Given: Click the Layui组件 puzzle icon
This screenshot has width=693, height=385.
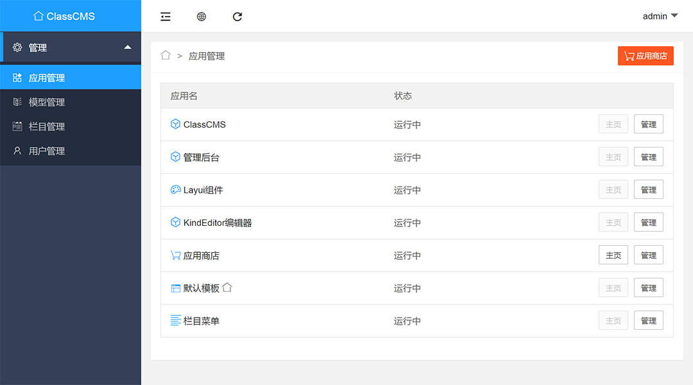Looking at the screenshot, I should 175,189.
